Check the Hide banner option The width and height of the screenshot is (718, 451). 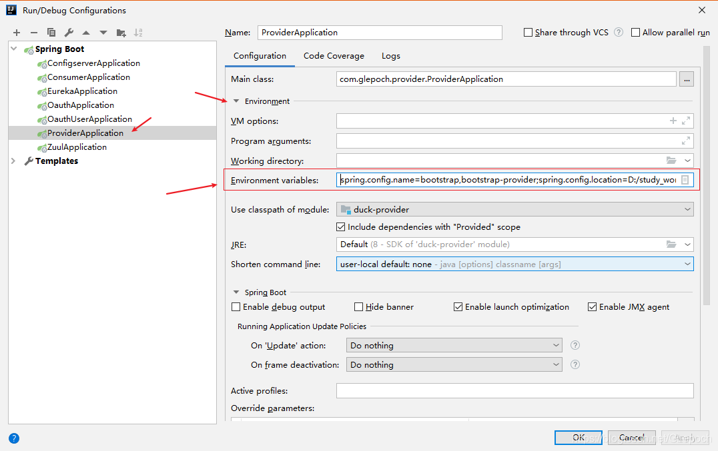pos(358,307)
